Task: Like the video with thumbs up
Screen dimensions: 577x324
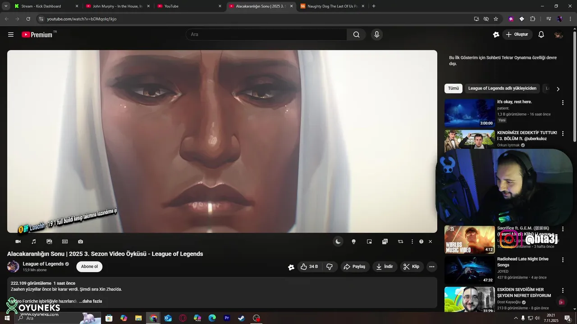Action: tap(310, 267)
